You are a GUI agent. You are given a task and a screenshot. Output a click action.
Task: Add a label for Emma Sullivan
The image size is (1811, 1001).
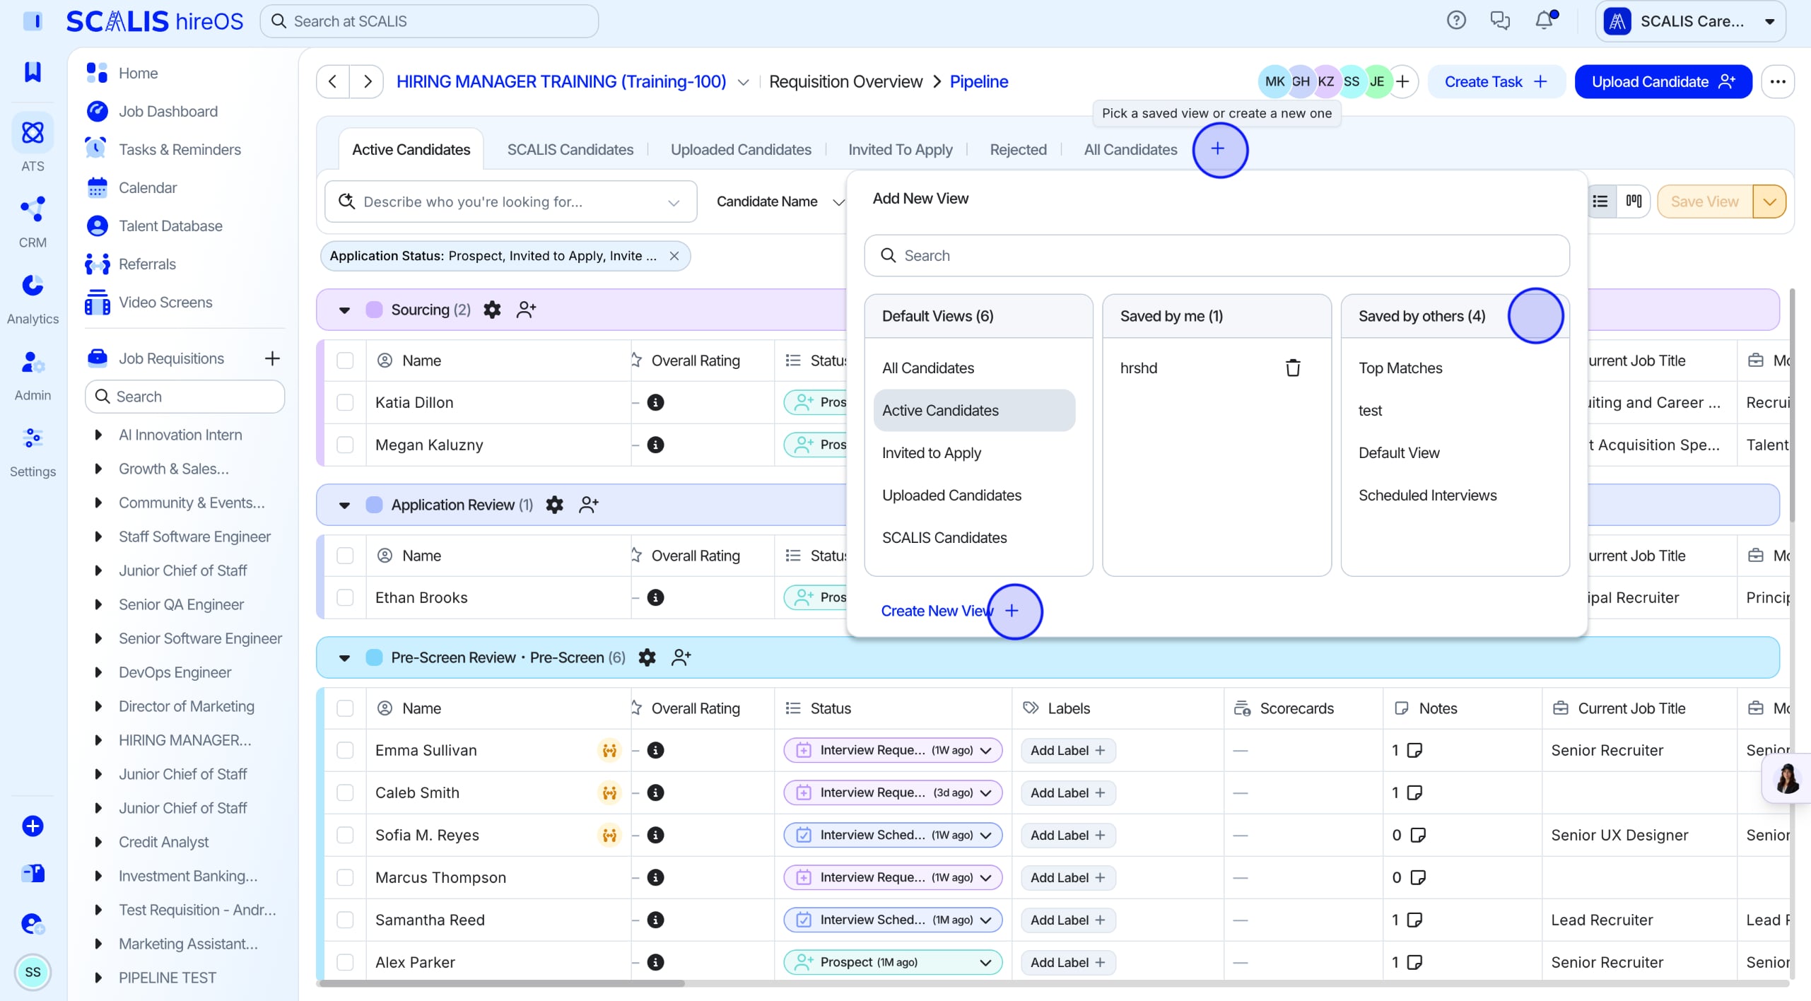1068,750
